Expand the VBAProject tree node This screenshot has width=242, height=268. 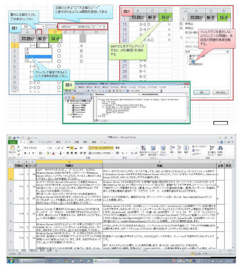[66, 101]
